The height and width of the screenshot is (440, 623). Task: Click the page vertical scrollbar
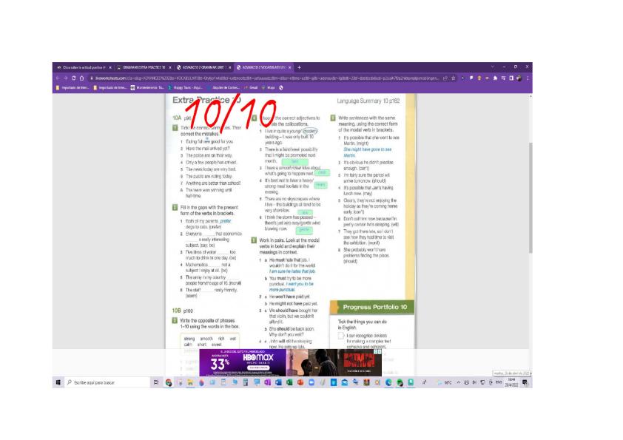[x=531, y=197]
